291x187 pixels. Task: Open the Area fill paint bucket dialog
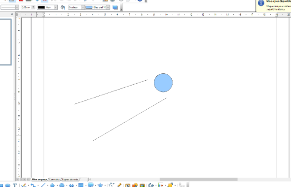[x=63, y=7]
